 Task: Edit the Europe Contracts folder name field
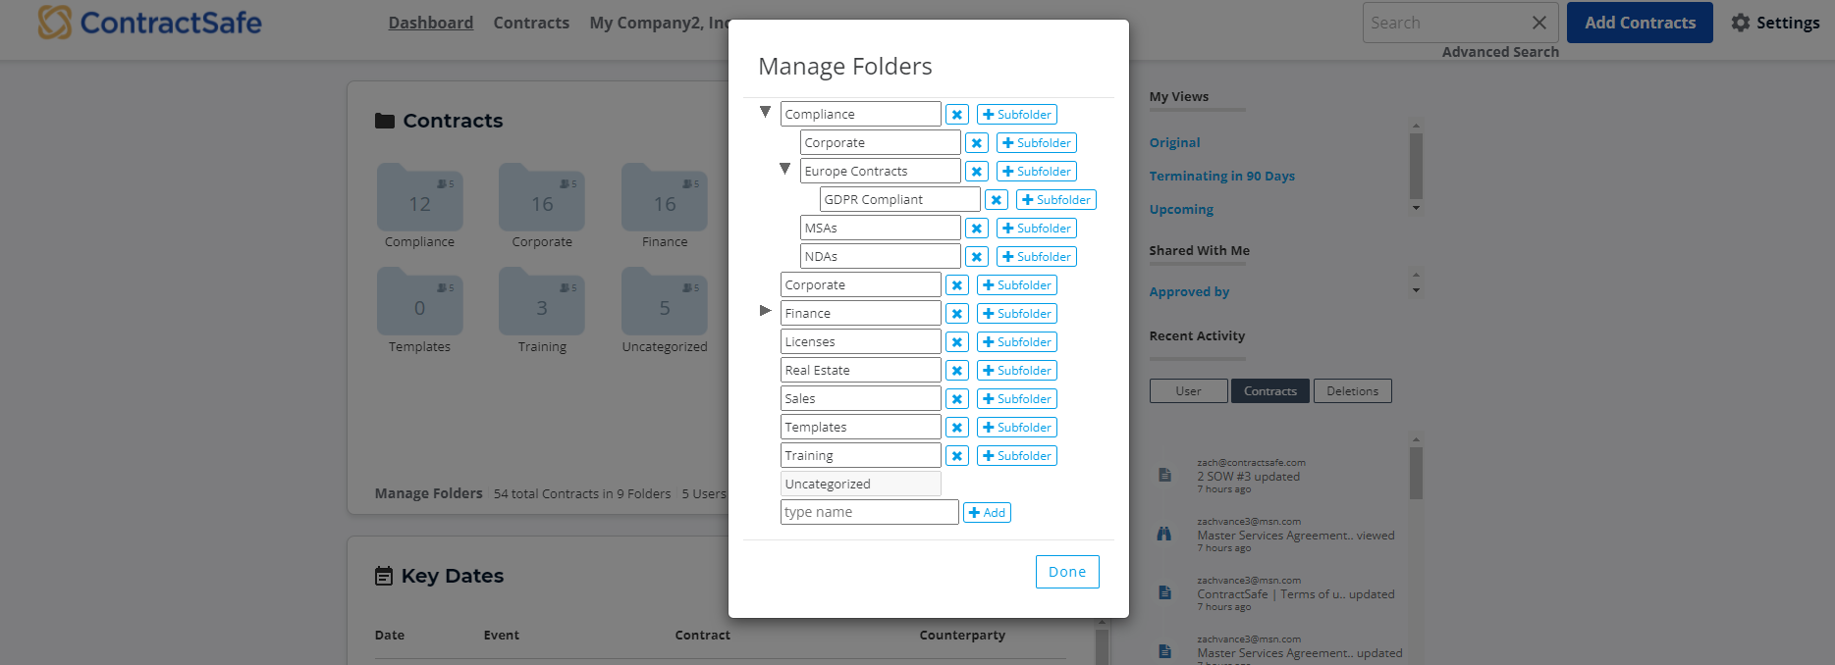coord(881,172)
